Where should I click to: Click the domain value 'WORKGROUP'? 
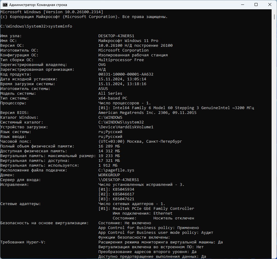pos(109,175)
